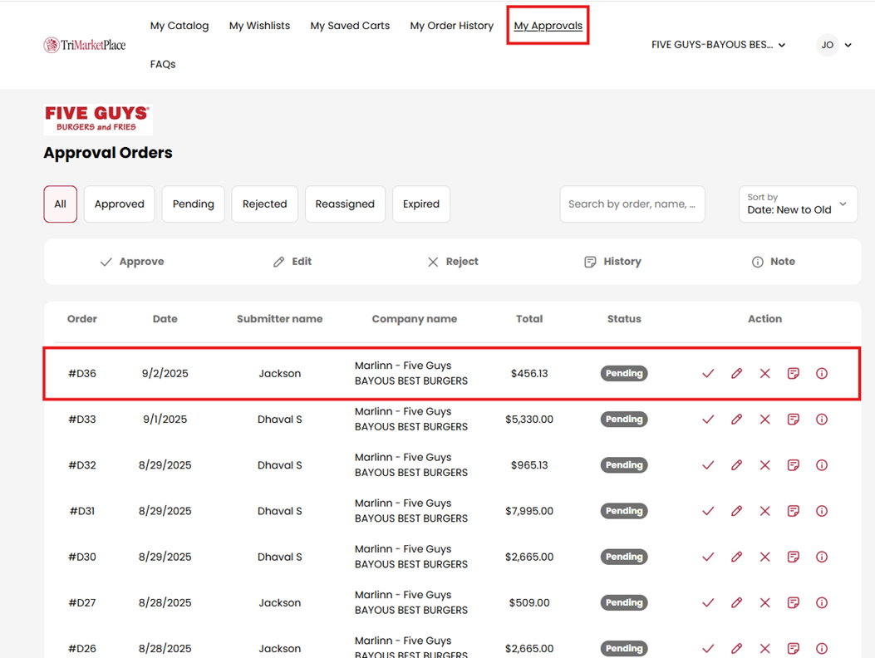The image size is (875, 658).
Task: Approve order #D27 via checkmark icon
Action: pyautogui.click(x=708, y=603)
